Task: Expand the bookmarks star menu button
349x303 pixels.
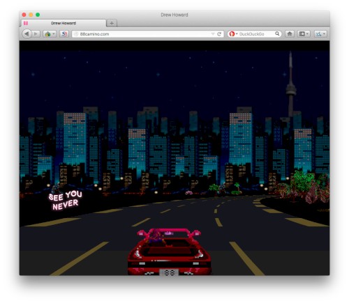Action: [x=304, y=34]
